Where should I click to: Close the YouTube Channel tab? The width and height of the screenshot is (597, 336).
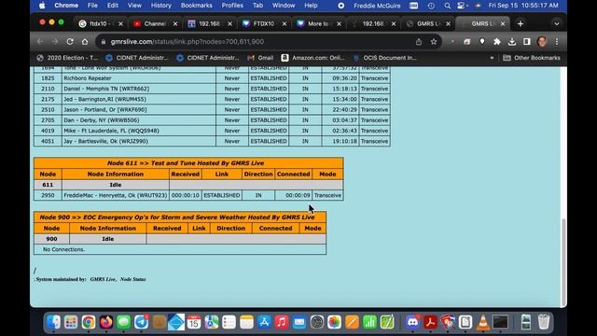click(175, 23)
